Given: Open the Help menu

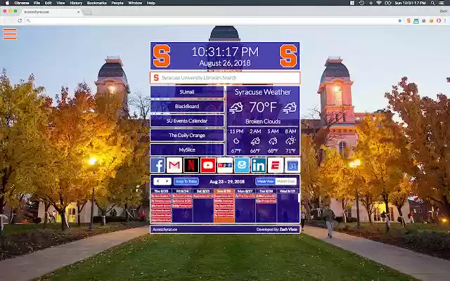Looking at the screenshot, I should point(151,3).
